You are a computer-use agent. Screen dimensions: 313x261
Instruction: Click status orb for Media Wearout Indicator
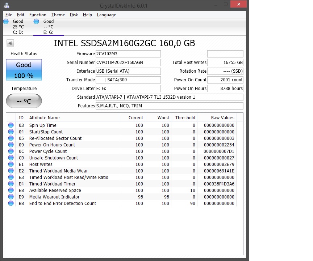(x=11, y=197)
